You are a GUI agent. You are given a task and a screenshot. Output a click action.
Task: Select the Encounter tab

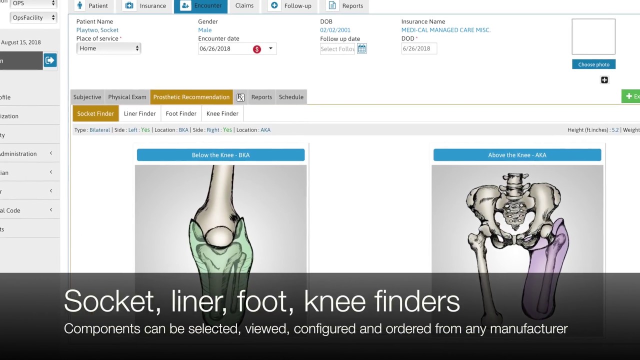pyautogui.click(x=200, y=6)
